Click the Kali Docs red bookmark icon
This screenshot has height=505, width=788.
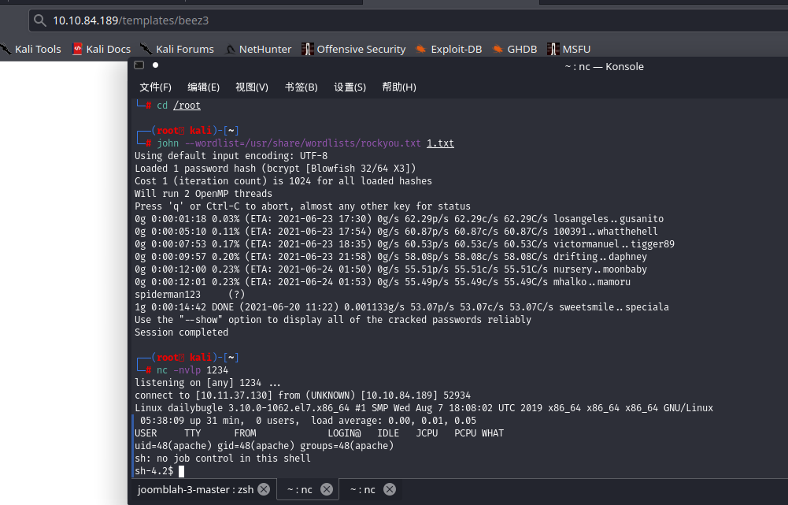pos(77,49)
